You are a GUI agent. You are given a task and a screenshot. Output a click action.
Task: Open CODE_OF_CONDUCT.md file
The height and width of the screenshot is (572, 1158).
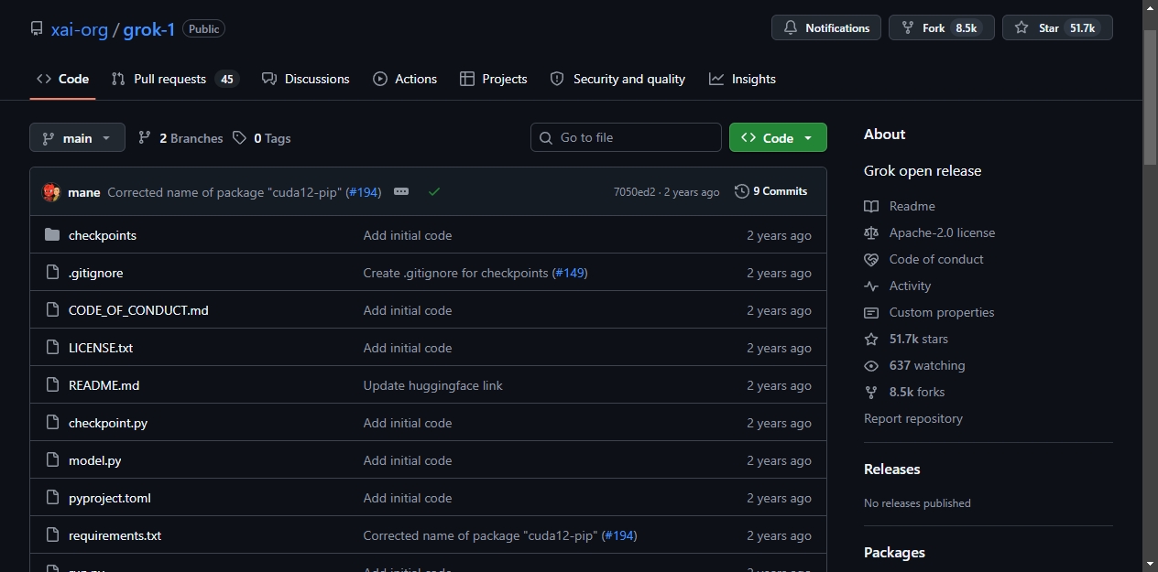138,310
